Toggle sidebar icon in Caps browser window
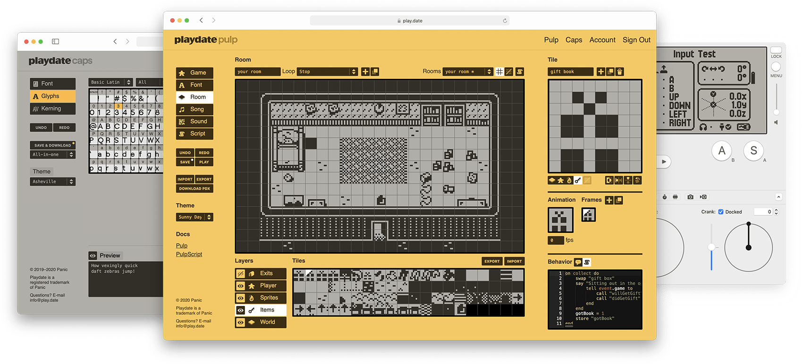The width and height of the screenshot is (803, 364). pyautogui.click(x=55, y=41)
